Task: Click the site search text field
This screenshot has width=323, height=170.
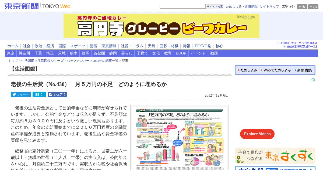Action: 182,6
